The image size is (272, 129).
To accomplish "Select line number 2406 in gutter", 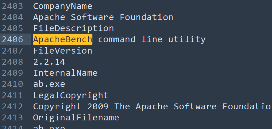I will [12, 39].
